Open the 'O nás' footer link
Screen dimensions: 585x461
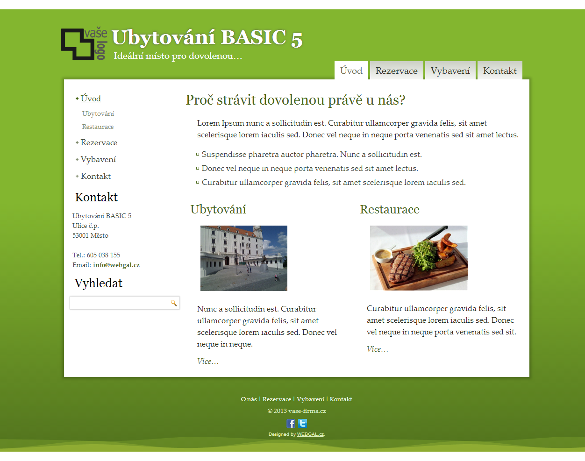tap(249, 399)
